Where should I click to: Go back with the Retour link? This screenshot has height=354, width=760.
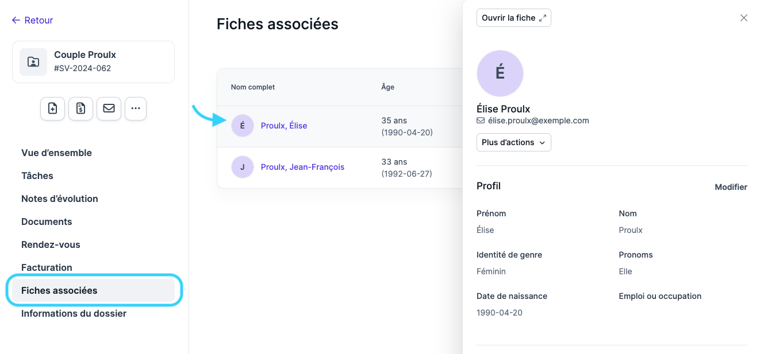(x=32, y=20)
